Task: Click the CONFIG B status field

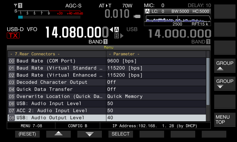Action: click(x=78, y=126)
